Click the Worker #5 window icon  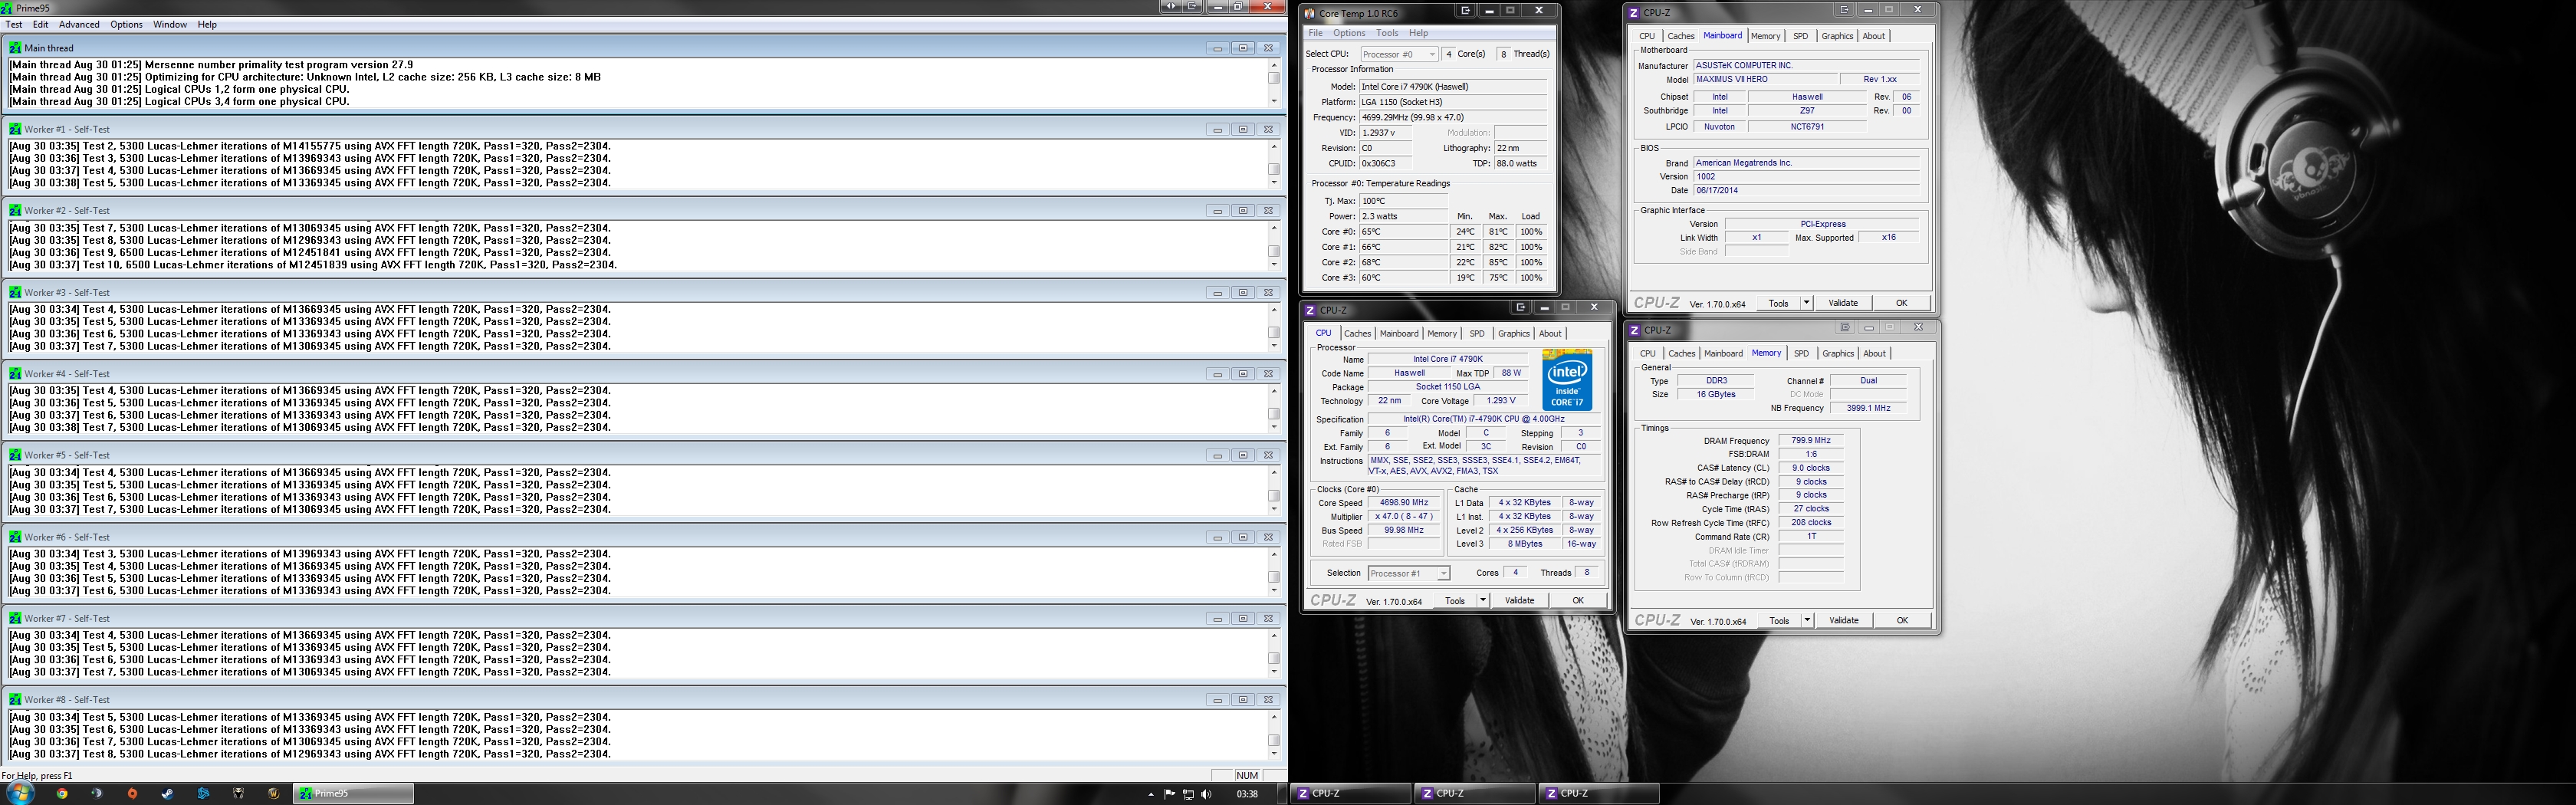(15, 455)
